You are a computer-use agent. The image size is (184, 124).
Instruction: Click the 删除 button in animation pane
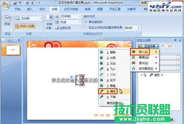(168, 46)
